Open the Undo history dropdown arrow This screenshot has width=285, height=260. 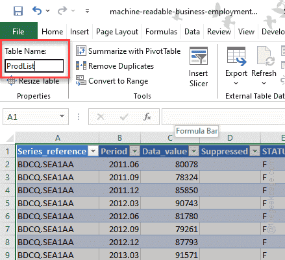pyautogui.click(x=48, y=10)
